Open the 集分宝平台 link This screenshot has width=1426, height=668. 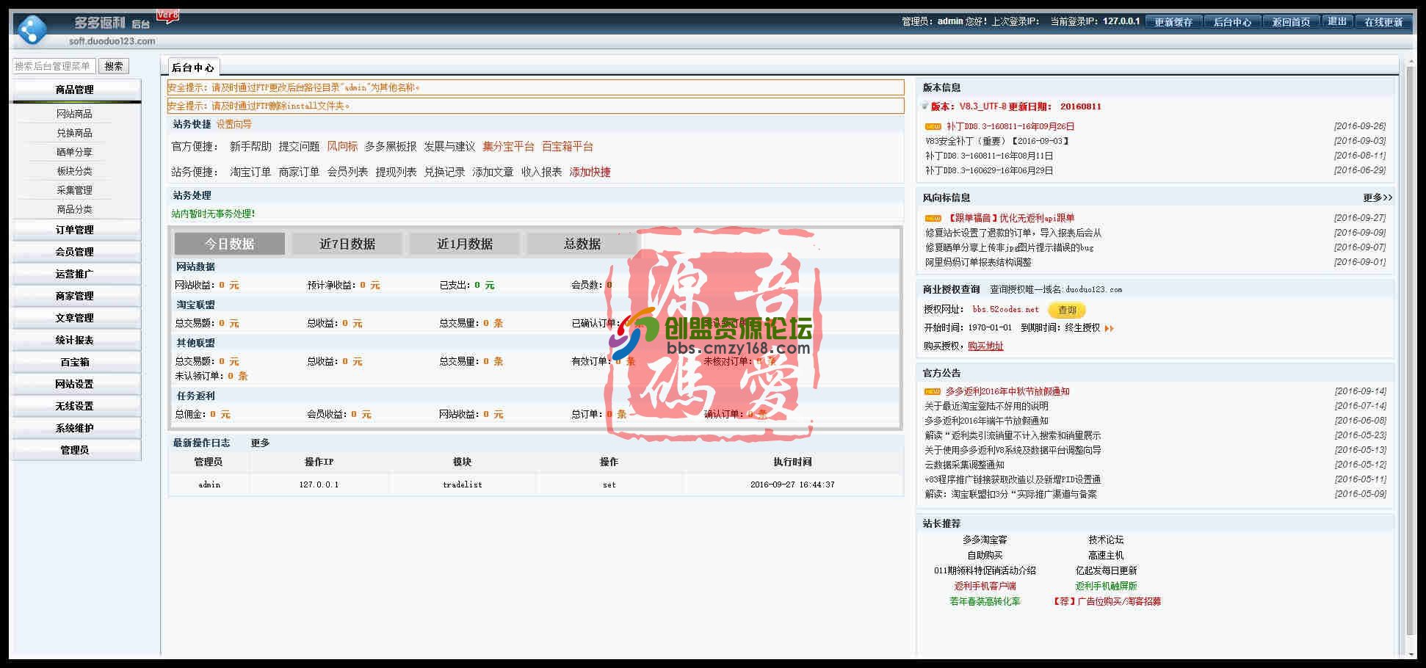508,147
